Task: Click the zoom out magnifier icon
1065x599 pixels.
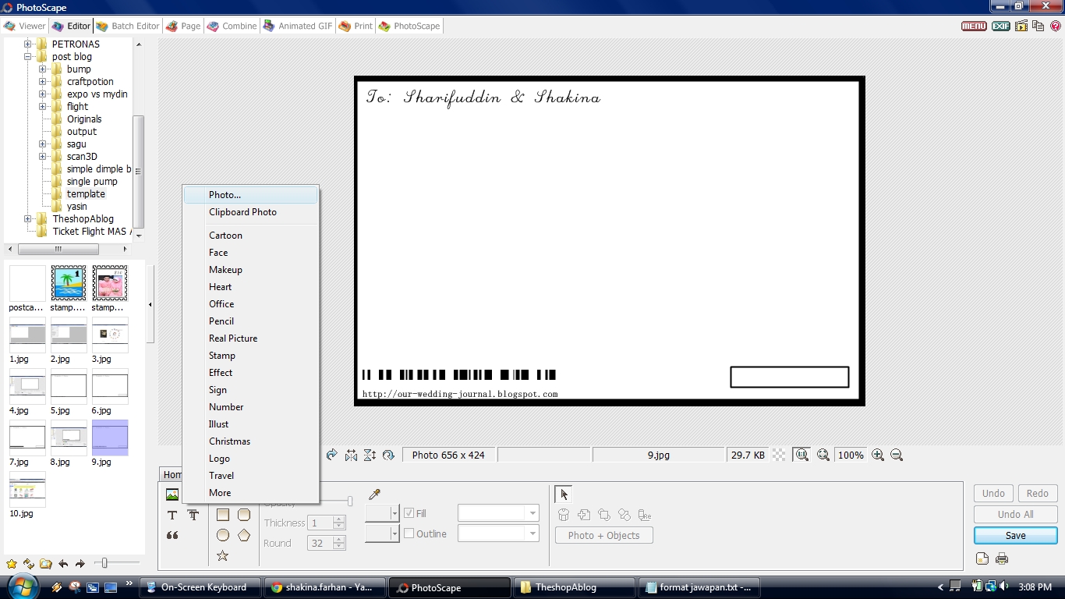Action: (897, 455)
